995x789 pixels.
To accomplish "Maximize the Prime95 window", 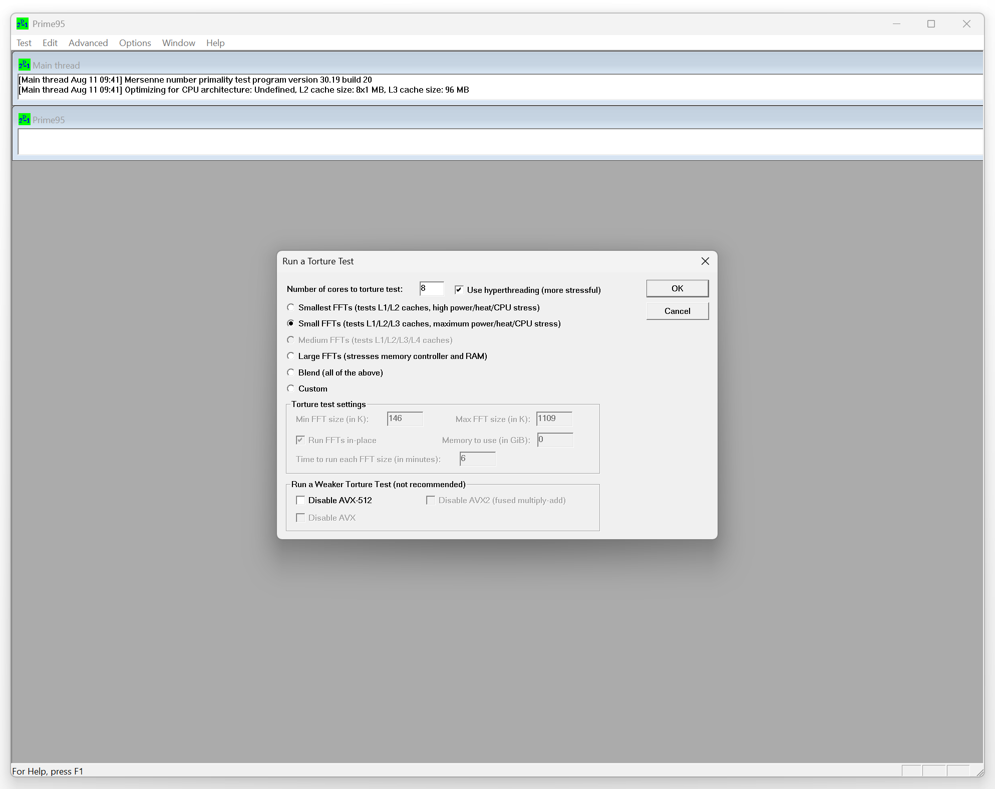I will click(x=931, y=24).
